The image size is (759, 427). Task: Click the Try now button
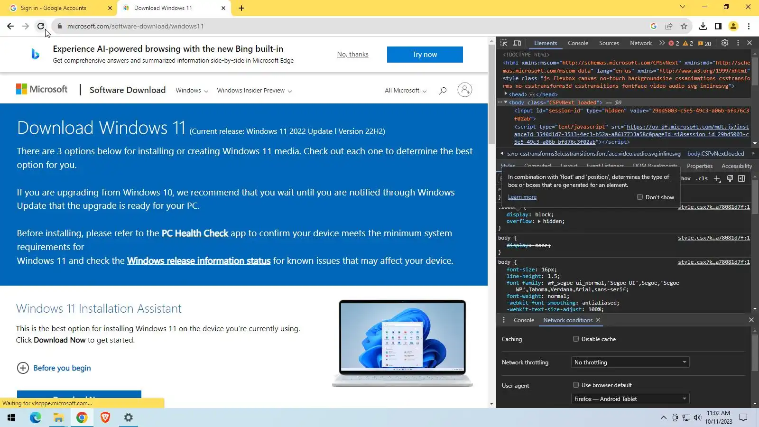[x=425, y=55]
